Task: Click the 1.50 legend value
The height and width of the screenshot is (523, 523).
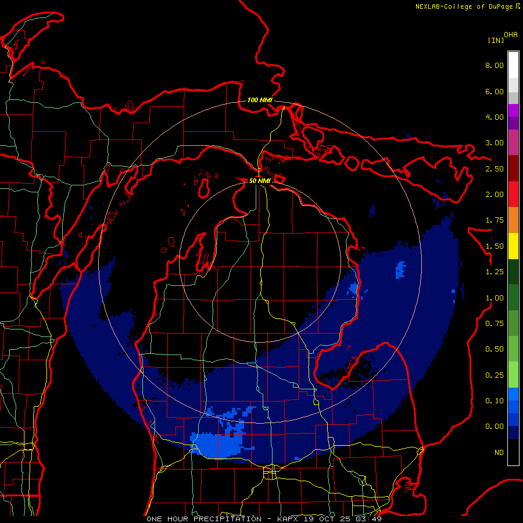Action: (495, 246)
